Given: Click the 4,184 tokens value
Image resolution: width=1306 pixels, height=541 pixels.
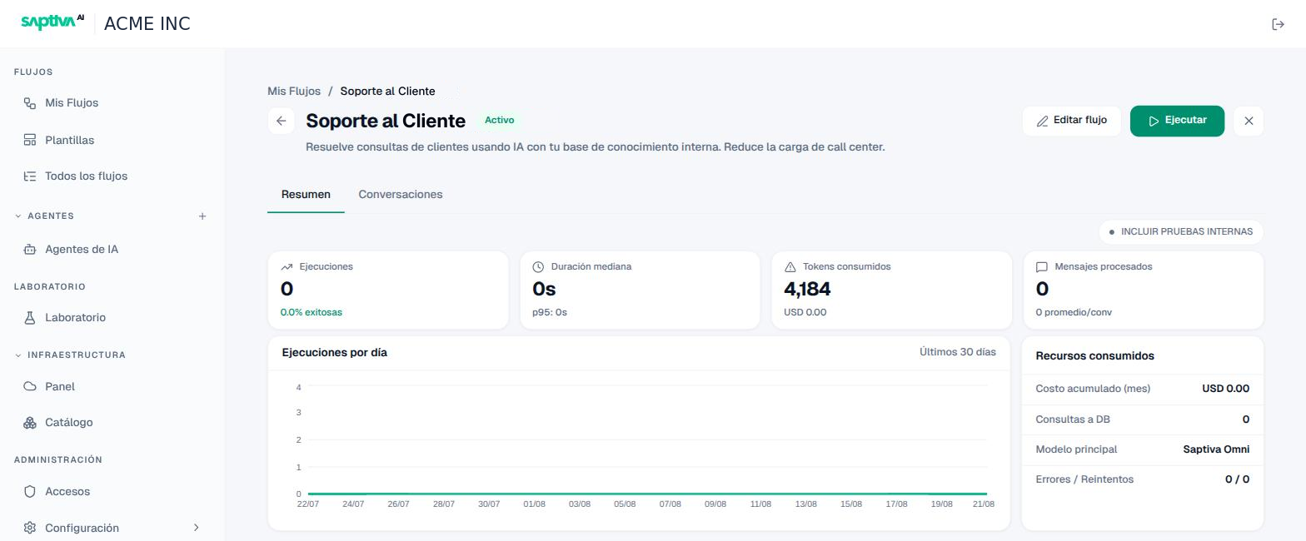Looking at the screenshot, I should pyautogui.click(x=807, y=289).
